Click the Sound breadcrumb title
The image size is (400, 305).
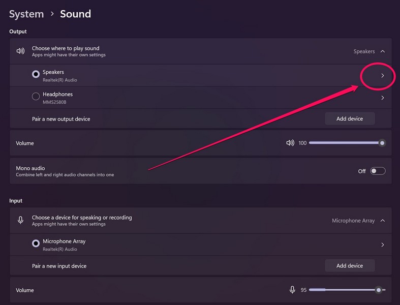pyautogui.click(x=75, y=14)
